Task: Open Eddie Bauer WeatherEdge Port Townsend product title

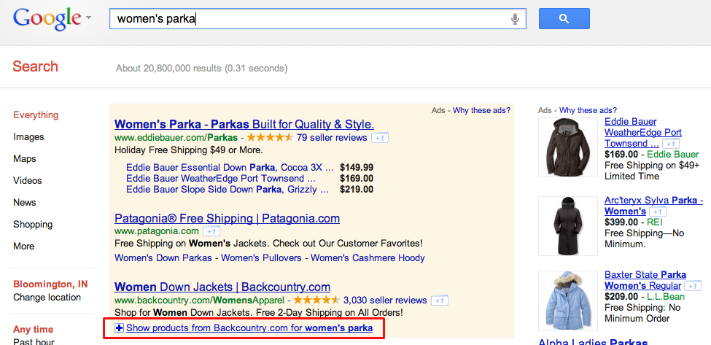Action: tap(643, 132)
